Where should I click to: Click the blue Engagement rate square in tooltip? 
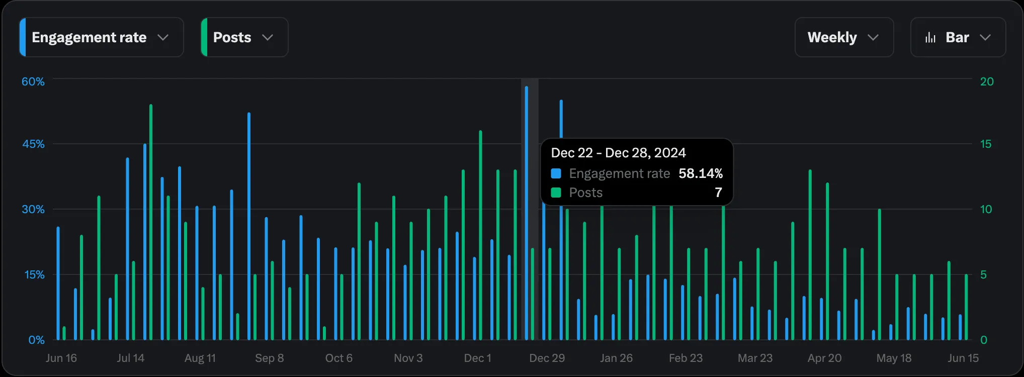point(556,173)
